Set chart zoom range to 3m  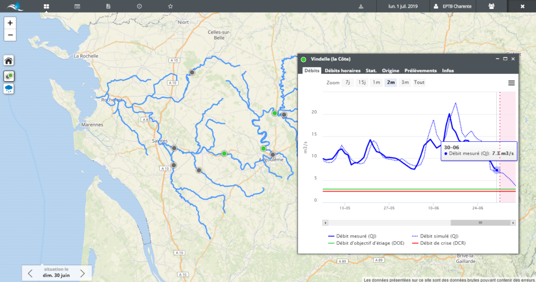pyautogui.click(x=405, y=83)
